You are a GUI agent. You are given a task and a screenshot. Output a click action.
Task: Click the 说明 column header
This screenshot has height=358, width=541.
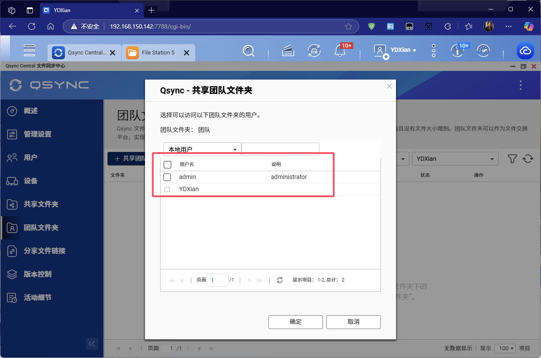(276, 164)
